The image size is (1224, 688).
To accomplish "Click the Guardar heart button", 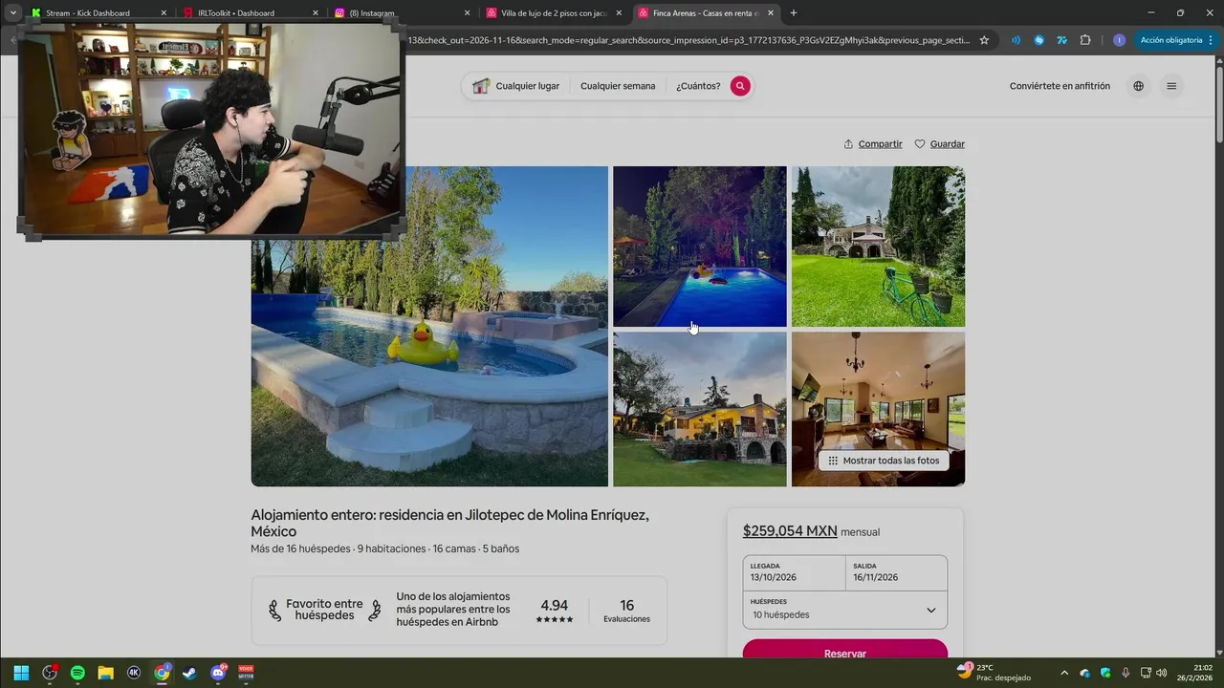I will [939, 144].
